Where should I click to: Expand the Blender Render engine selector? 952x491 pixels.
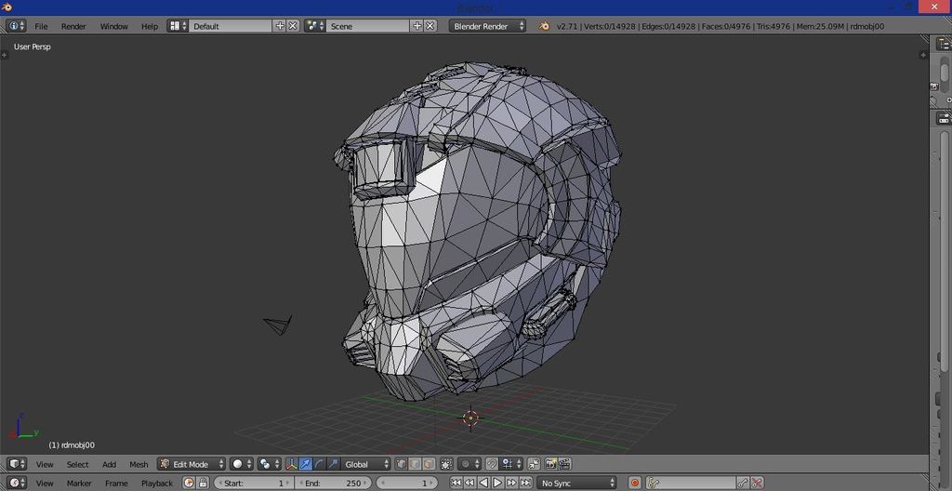487,26
